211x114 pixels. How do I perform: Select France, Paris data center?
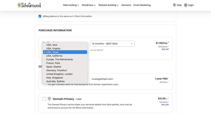(x=65, y=63)
